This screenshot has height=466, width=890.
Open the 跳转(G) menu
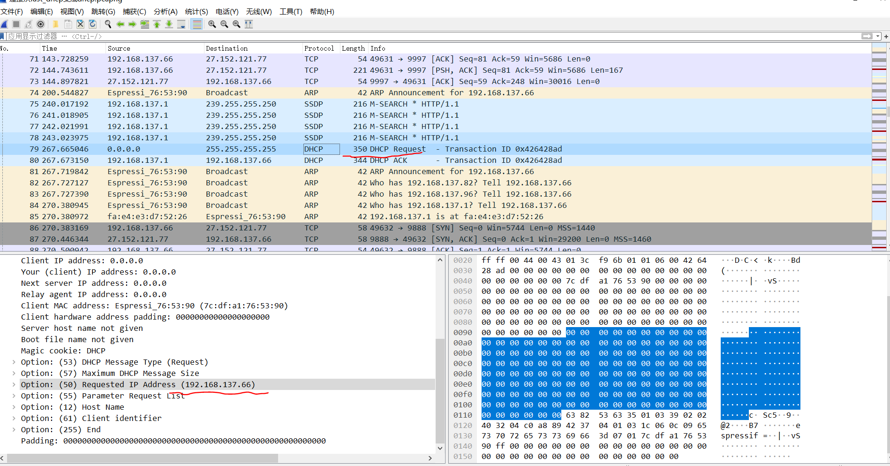click(x=103, y=12)
